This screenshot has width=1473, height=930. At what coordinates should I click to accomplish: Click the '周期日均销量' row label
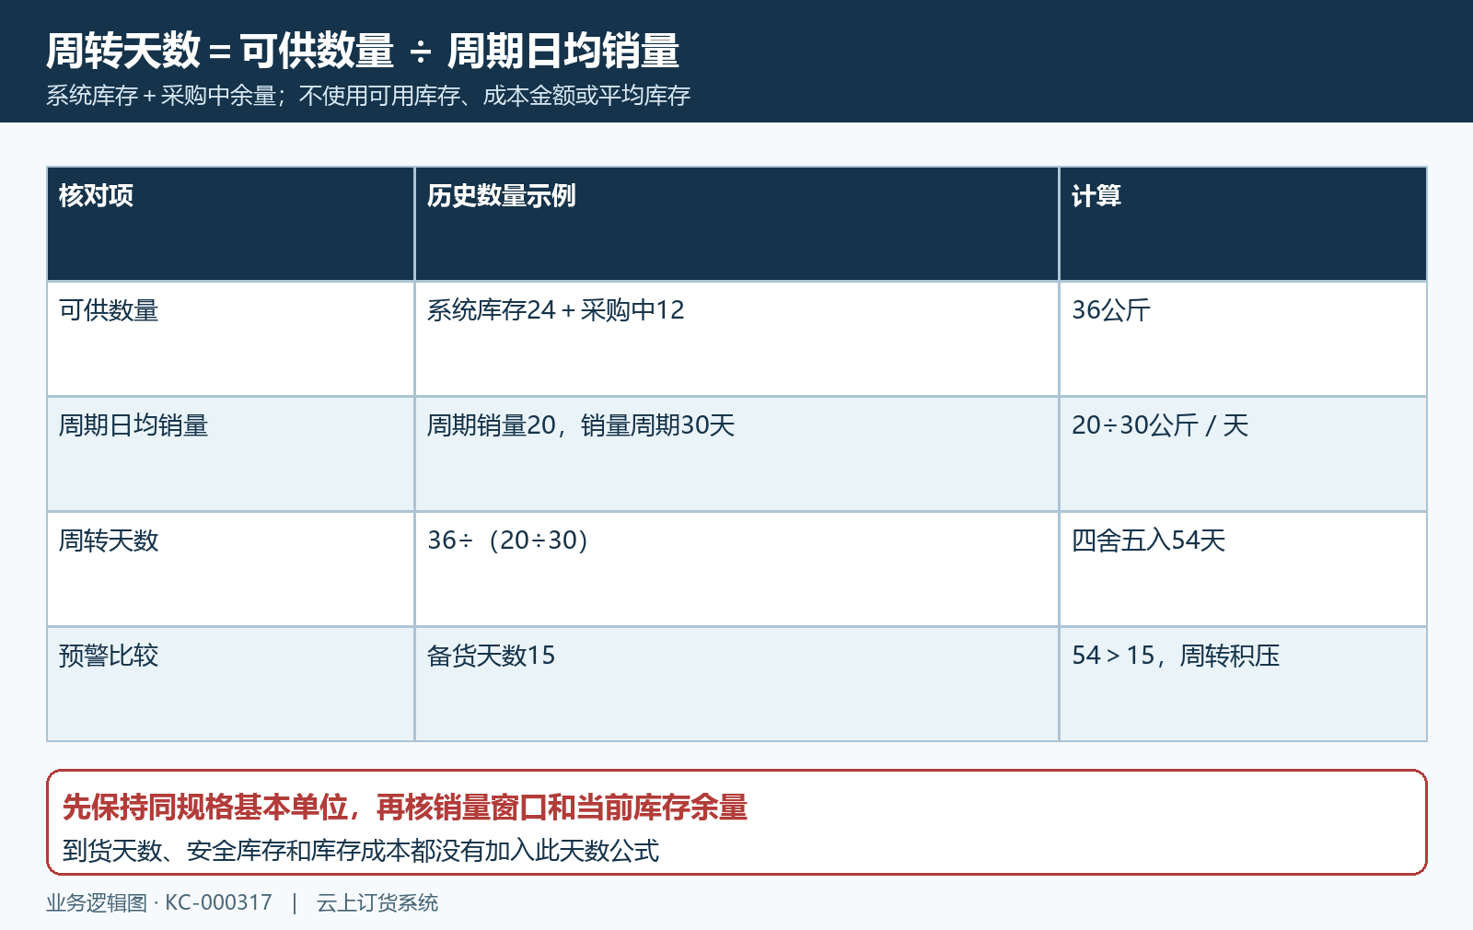pyautogui.click(x=230, y=454)
